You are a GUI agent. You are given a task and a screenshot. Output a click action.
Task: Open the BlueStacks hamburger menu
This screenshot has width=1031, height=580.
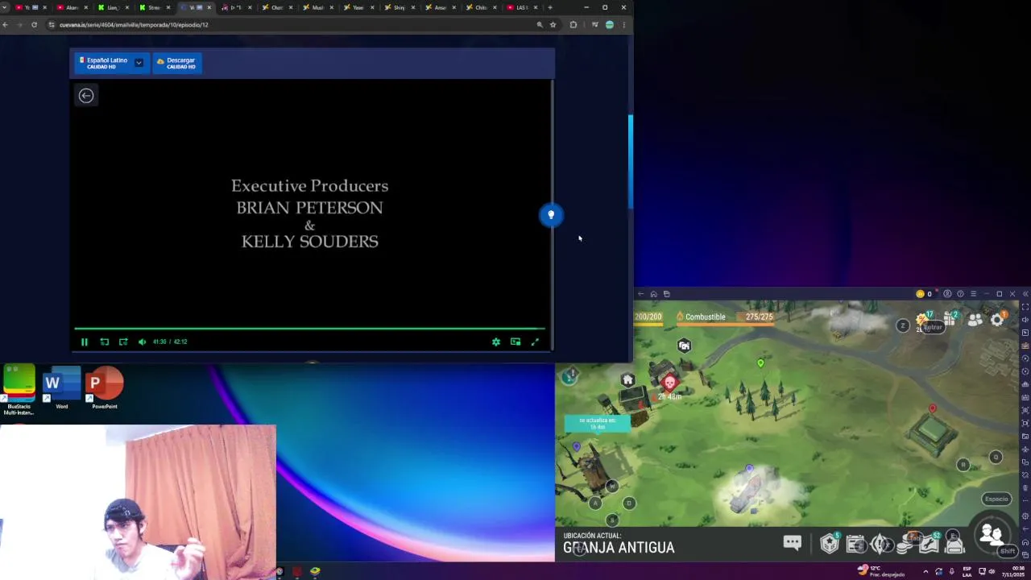click(973, 294)
